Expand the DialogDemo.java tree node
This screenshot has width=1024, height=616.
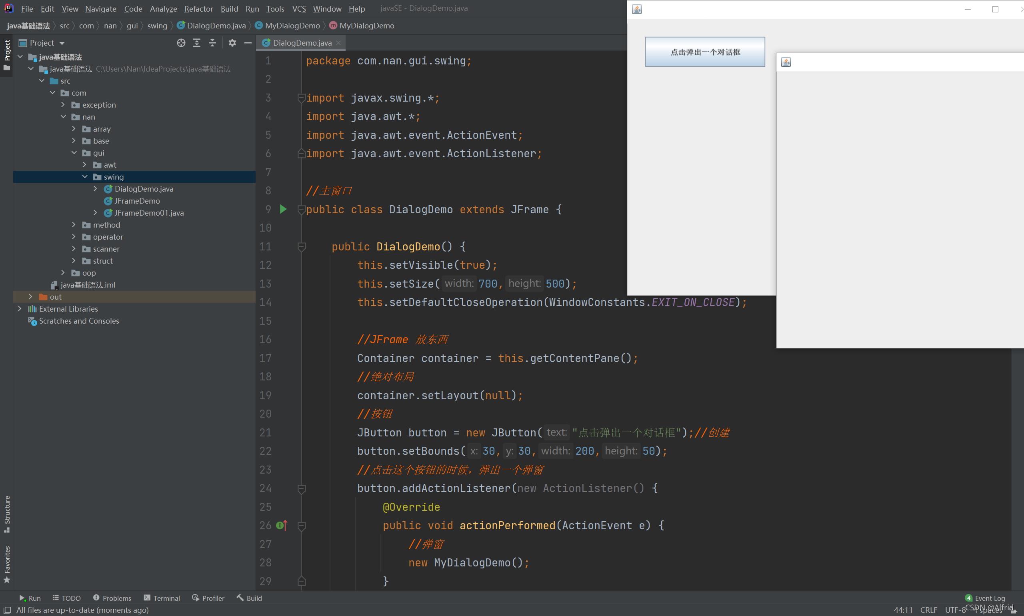[96, 189]
